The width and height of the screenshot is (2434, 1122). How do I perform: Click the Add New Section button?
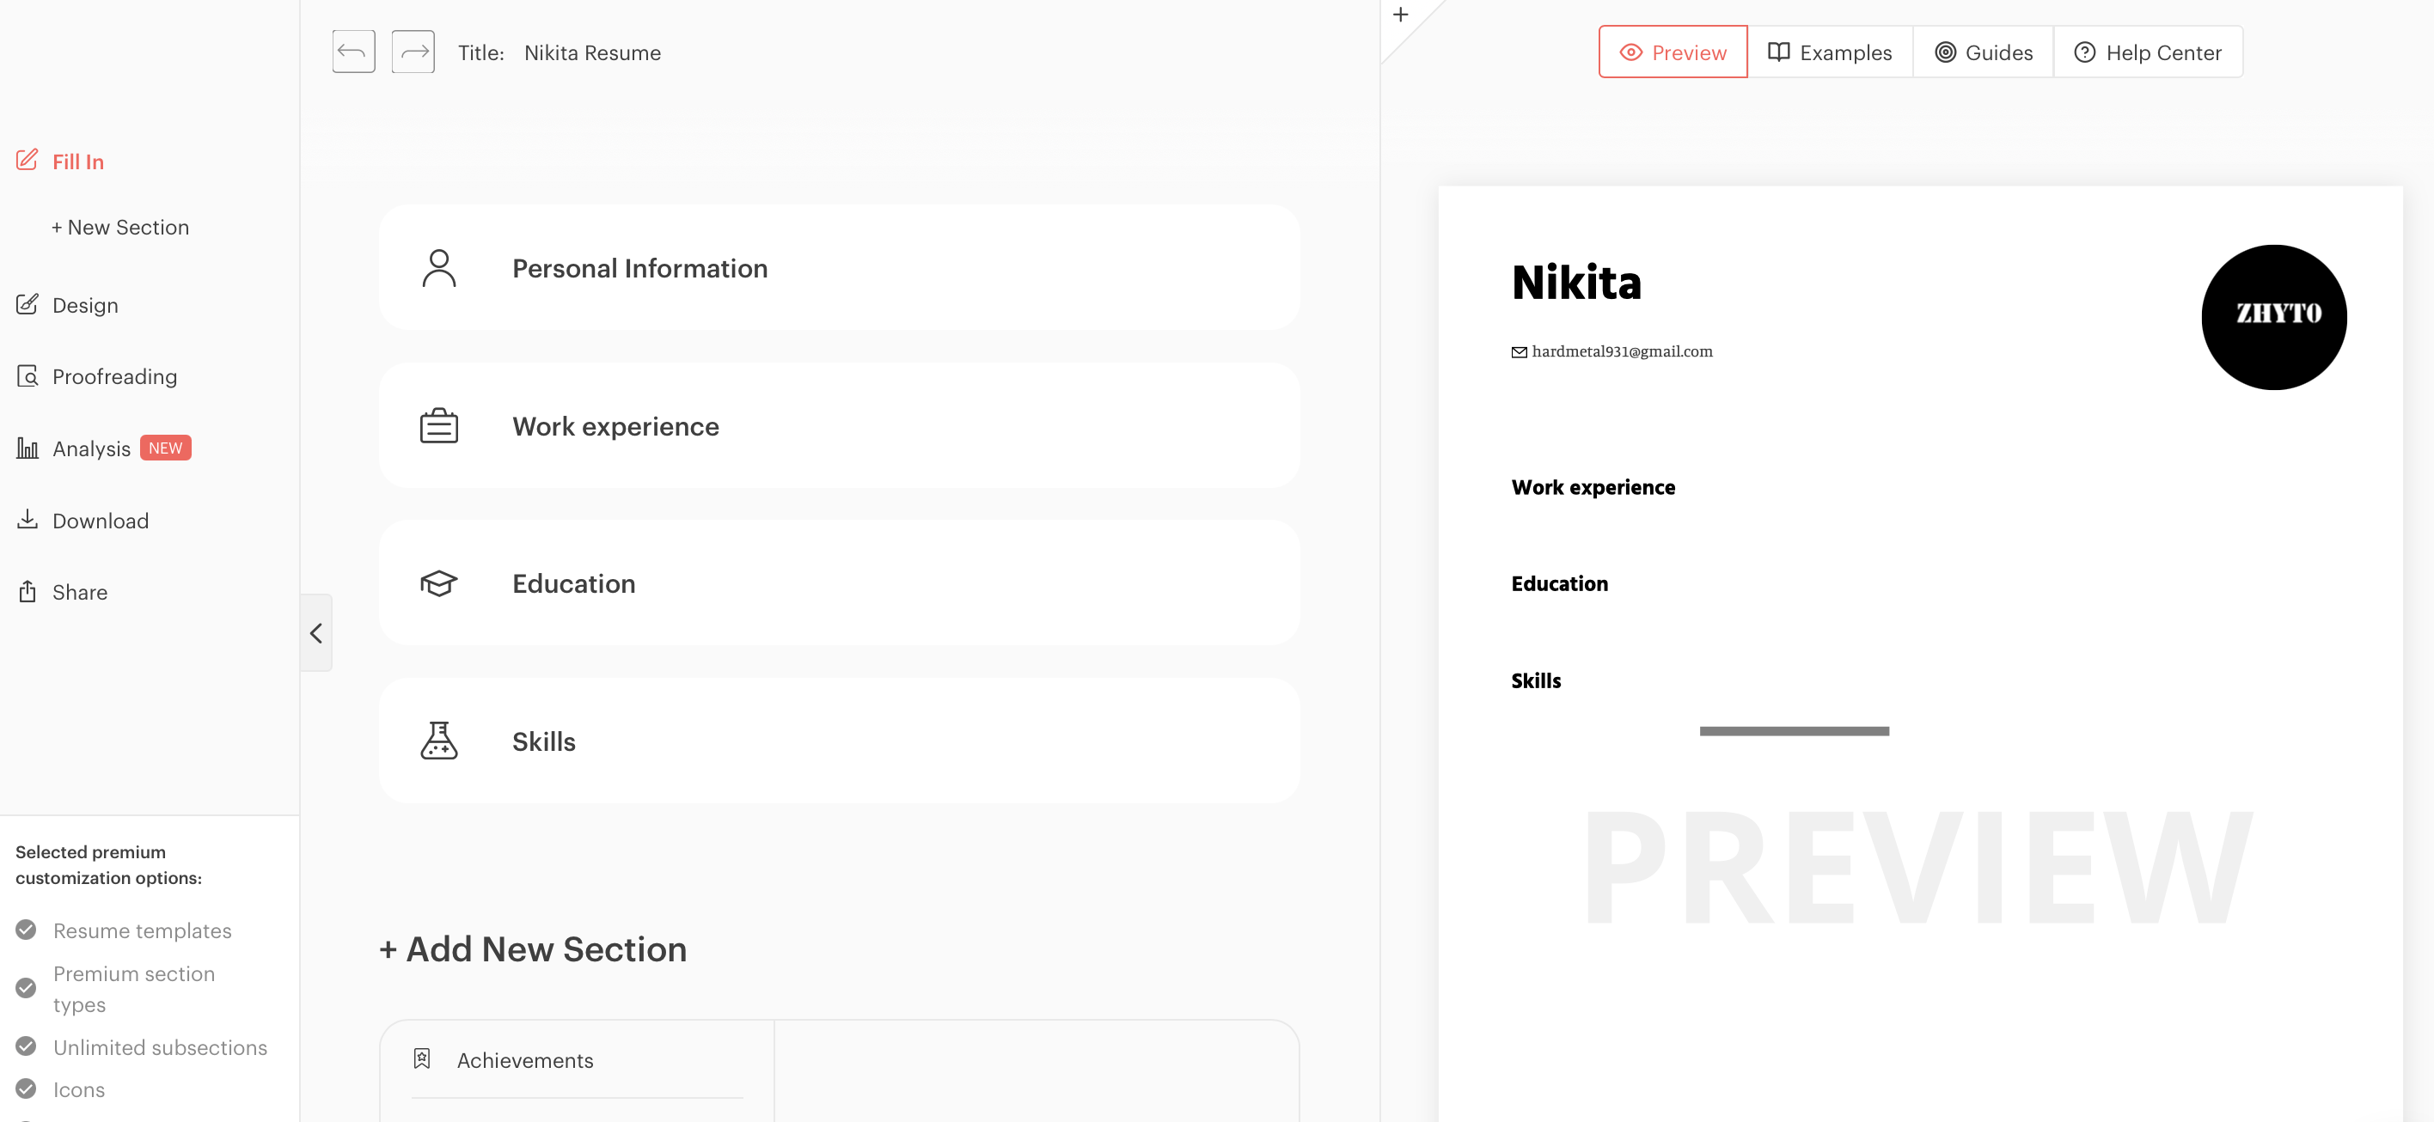(533, 949)
